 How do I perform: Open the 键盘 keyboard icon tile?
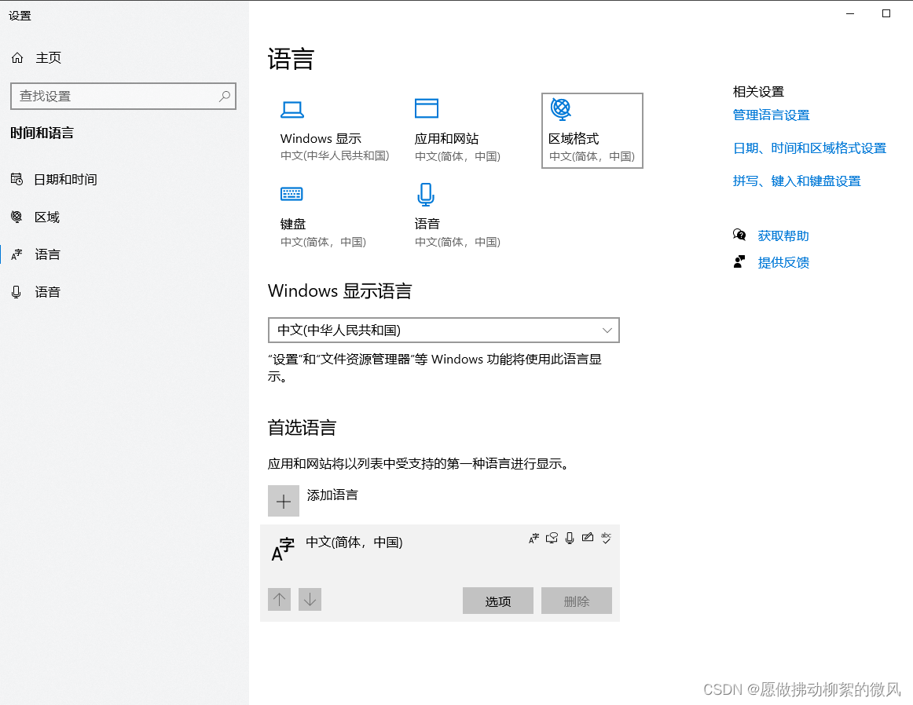(291, 194)
